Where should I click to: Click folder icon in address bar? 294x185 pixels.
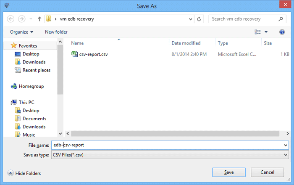(x=49, y=19)
